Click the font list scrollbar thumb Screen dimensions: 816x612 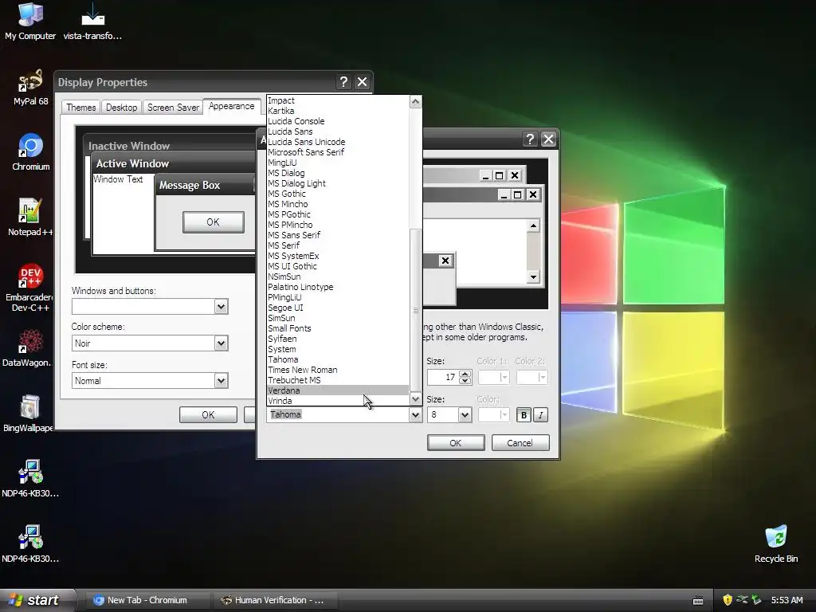pyautogui.click(x=415, y=310)
